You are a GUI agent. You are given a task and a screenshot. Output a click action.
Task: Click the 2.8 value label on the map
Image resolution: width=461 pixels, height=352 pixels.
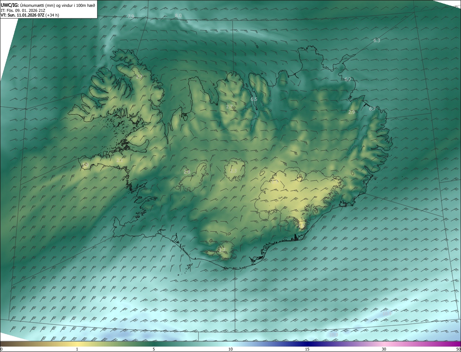tap(187, 172)
